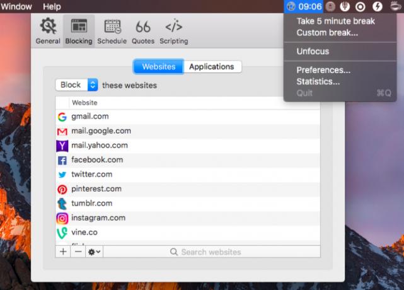Select the pinterest.com row
404x290 pixels.
click(x=188, y=189)
